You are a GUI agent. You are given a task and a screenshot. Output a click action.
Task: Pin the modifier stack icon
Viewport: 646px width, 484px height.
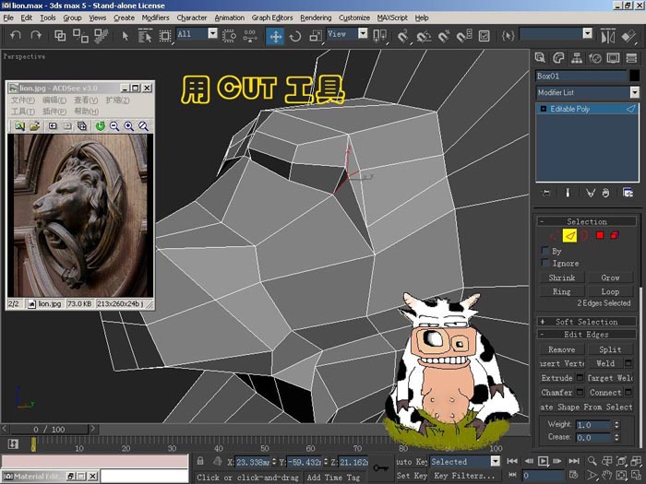coord(546,193)
